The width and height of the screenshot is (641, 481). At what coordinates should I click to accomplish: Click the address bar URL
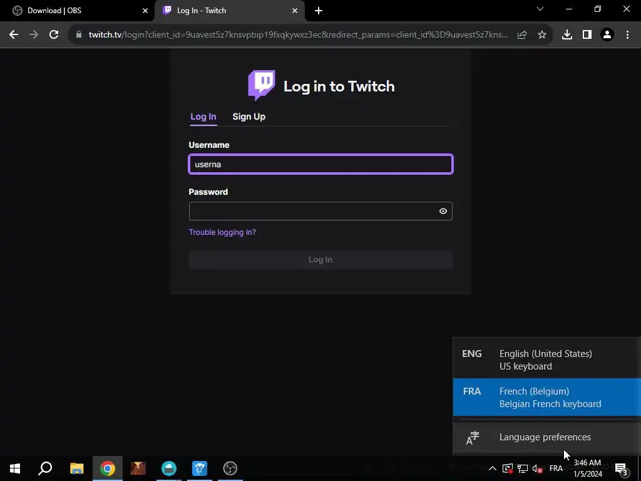[x=299, y=35]
